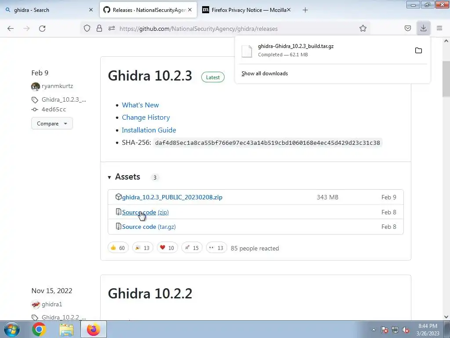The image size is (450, 338).
Task: Open new tab with plus button
Action: click(x=305, y=10)
